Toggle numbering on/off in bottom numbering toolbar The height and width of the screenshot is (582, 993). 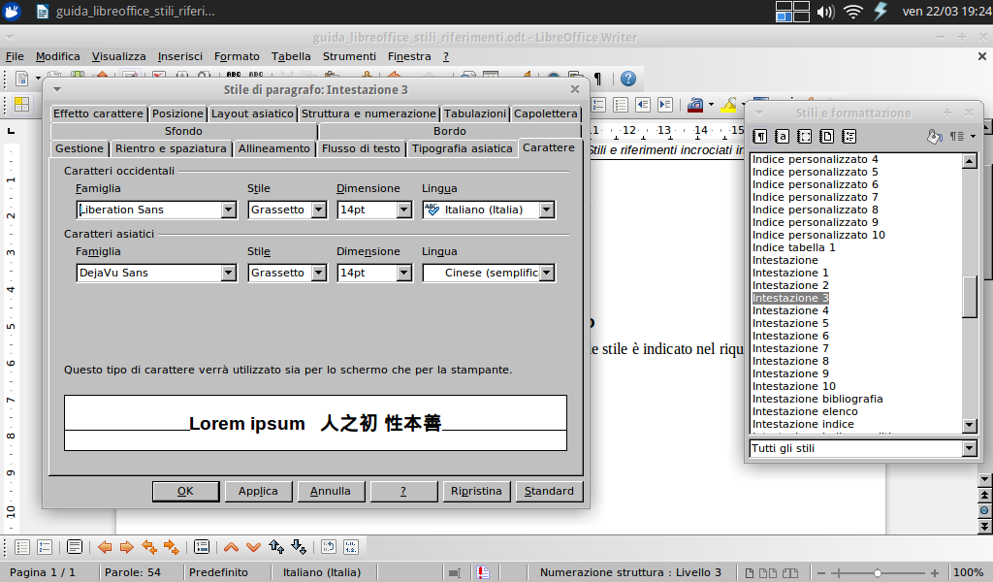(45, 547)
